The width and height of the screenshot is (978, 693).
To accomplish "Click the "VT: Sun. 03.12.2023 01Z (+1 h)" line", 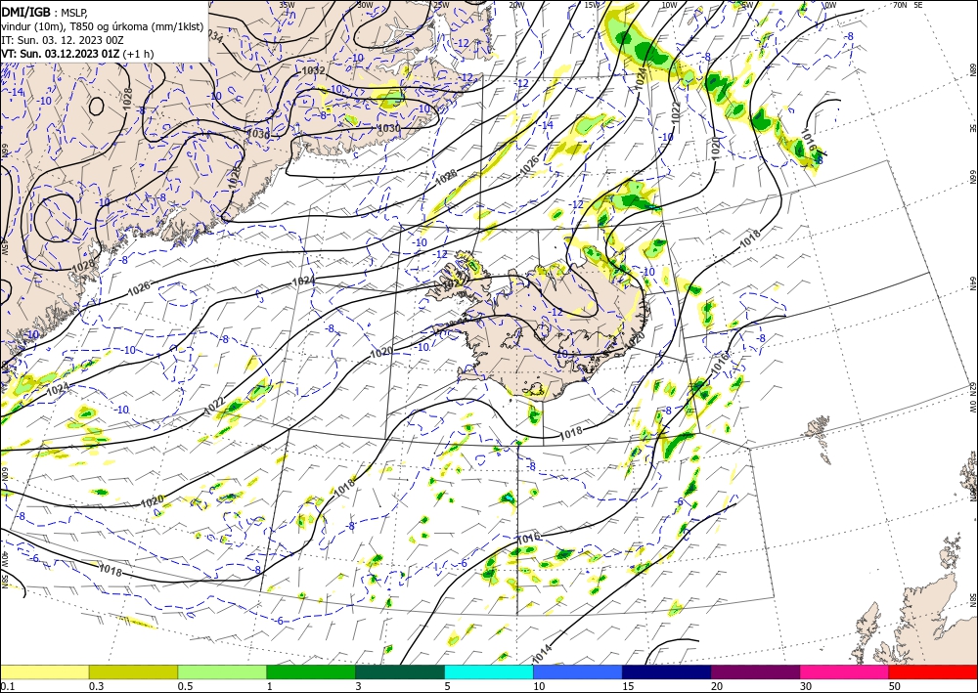I will point(77,54).
